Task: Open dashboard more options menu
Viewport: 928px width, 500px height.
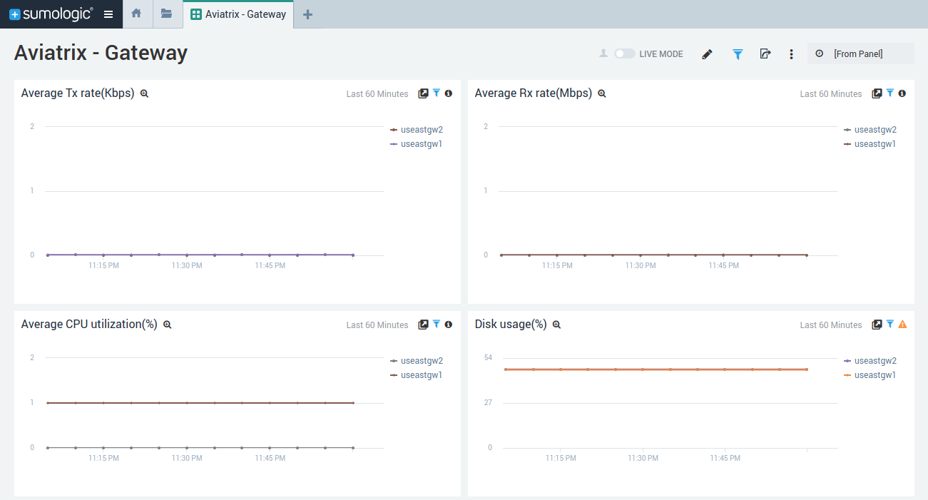Action: coord(791,54)
